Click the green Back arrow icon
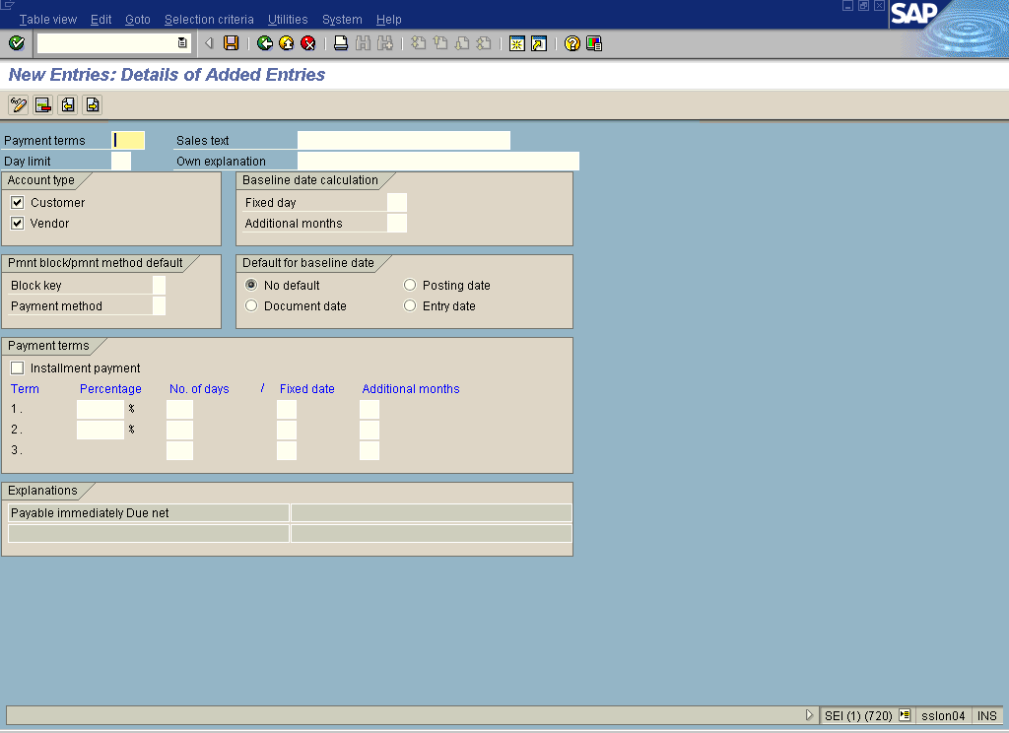Image resolution: width=1009 pixels, height=733 pixels. [x=264, y=43]
